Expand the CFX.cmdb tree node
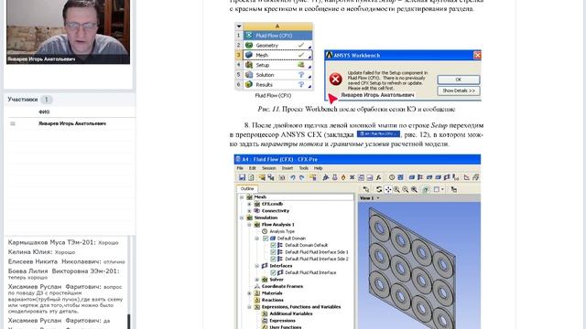586x329 pixels. (x=249, y=204)
